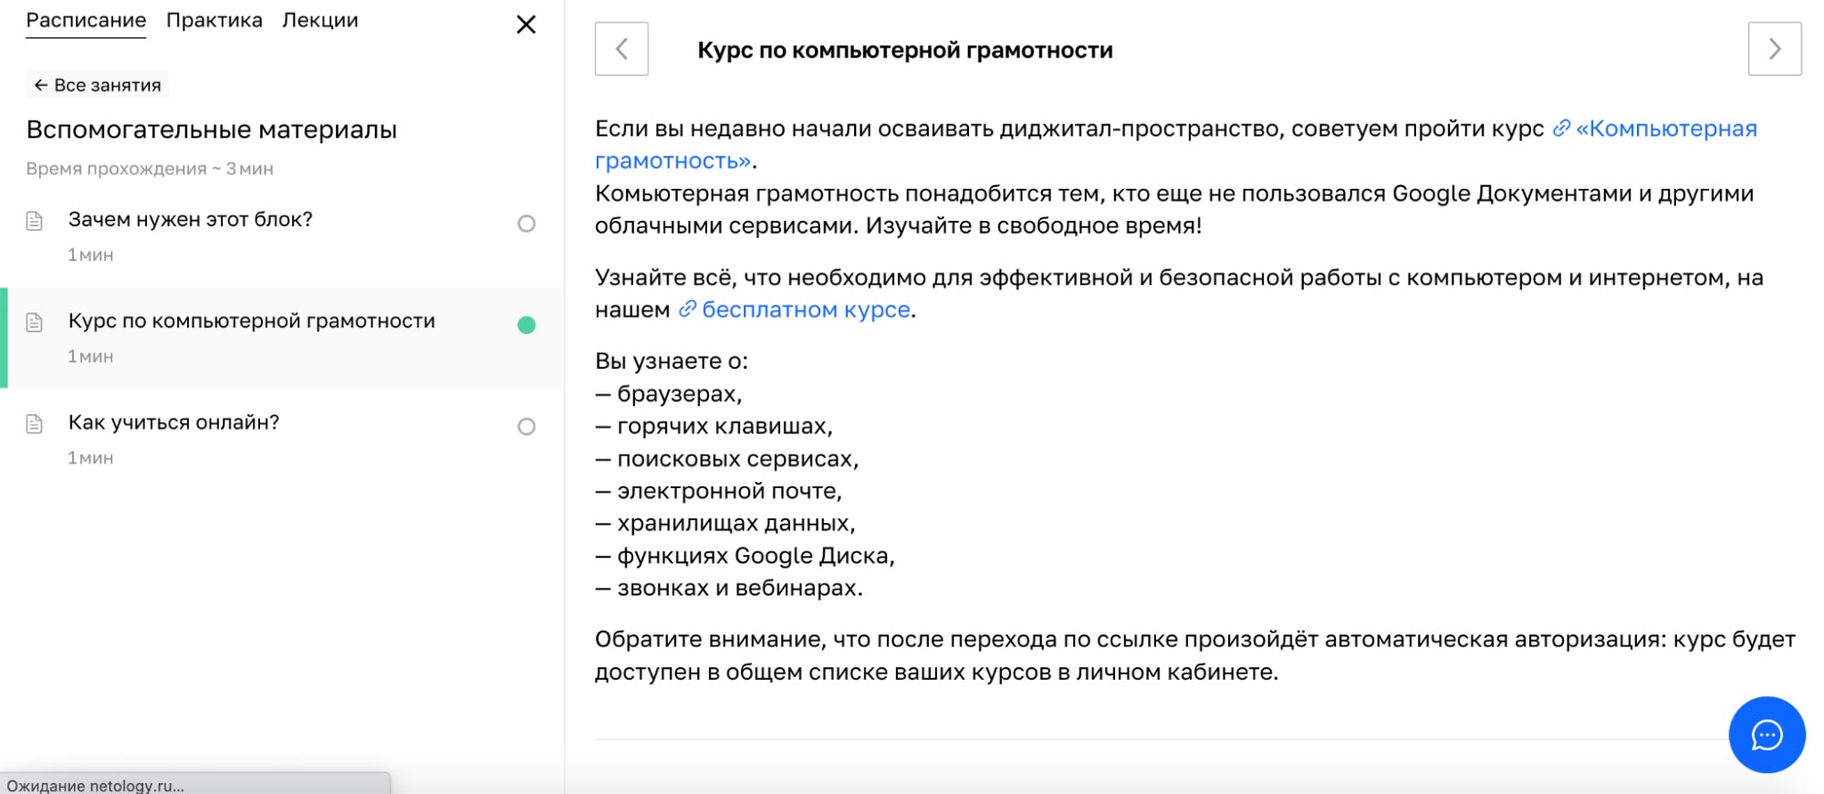
Task: Go to the previous lesson with the left chevron
Action: pos(621,49)
